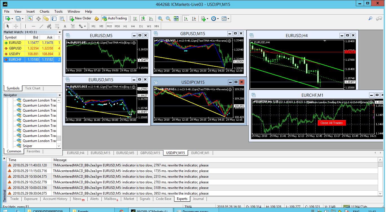Screen dimensions: 386x212
Task: Select the Cursor arrow tool
Action: [8, 26]
